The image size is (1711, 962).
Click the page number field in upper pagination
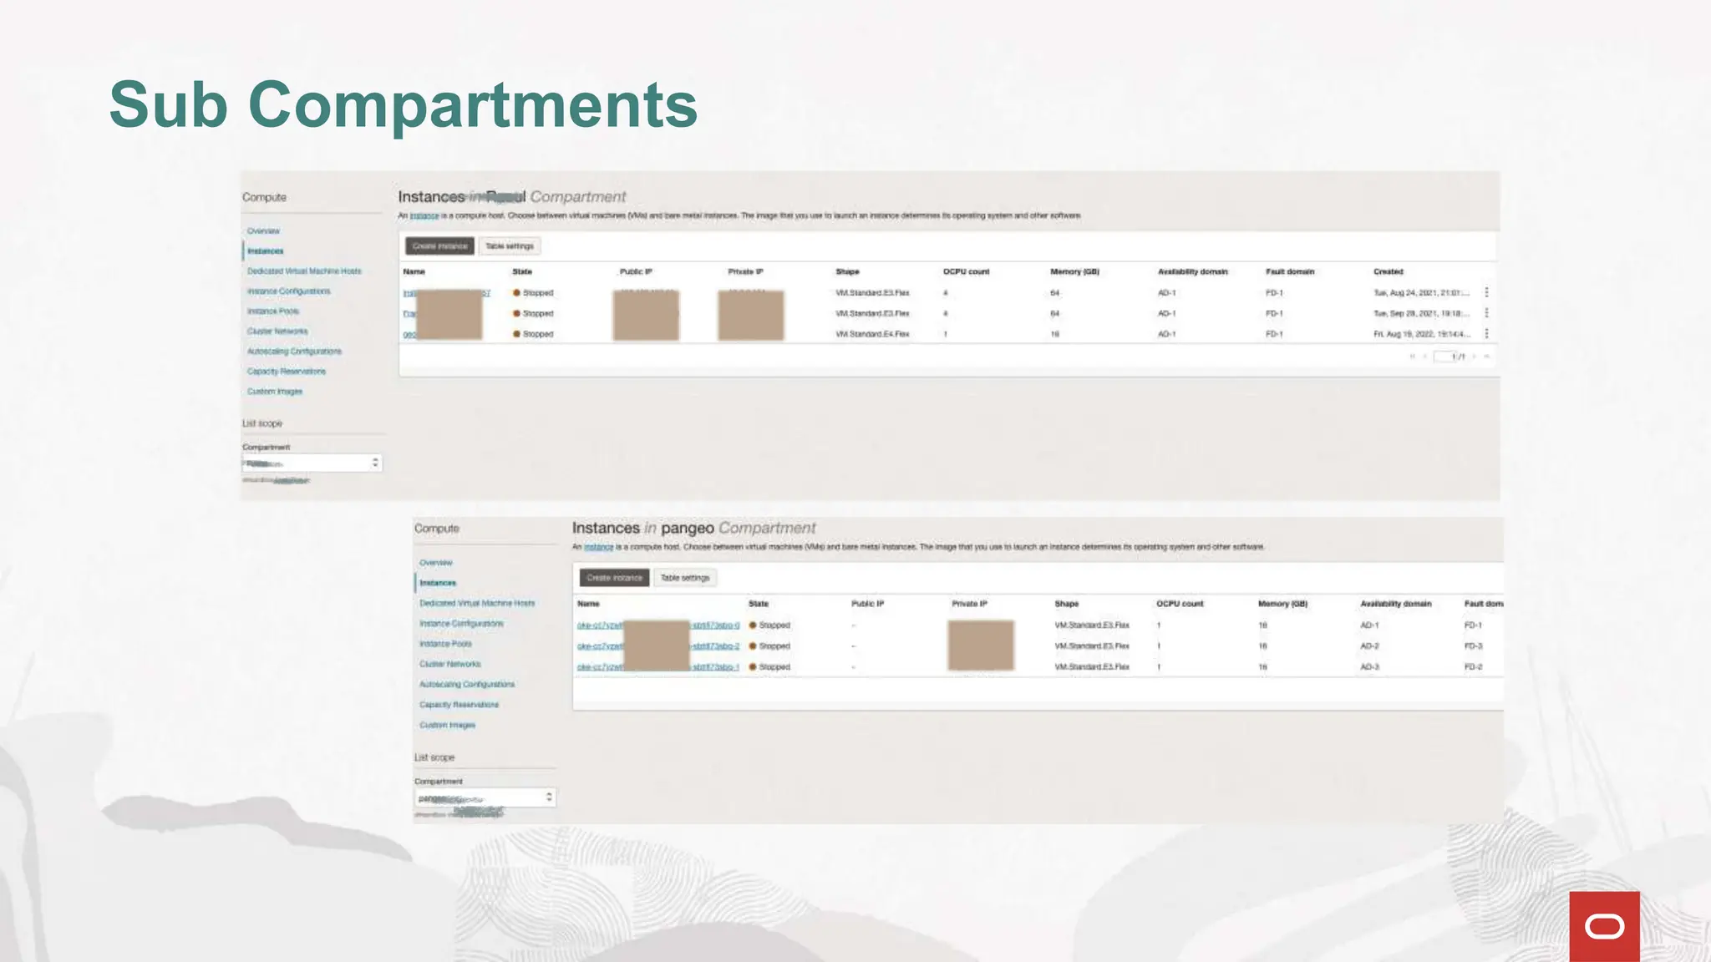coord(1443,357)
